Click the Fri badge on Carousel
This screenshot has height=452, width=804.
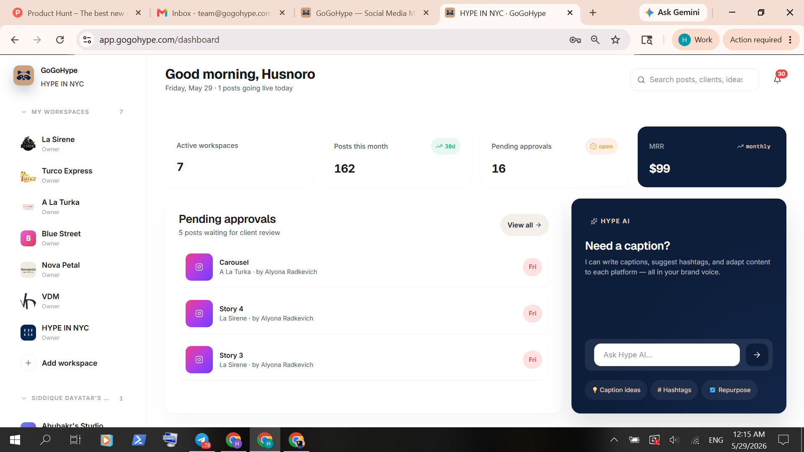coord(532,267)
